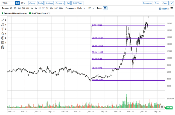Expand the sliders tool submenu chevron
This screenshot has width=175, height=115.
point(5,43)
